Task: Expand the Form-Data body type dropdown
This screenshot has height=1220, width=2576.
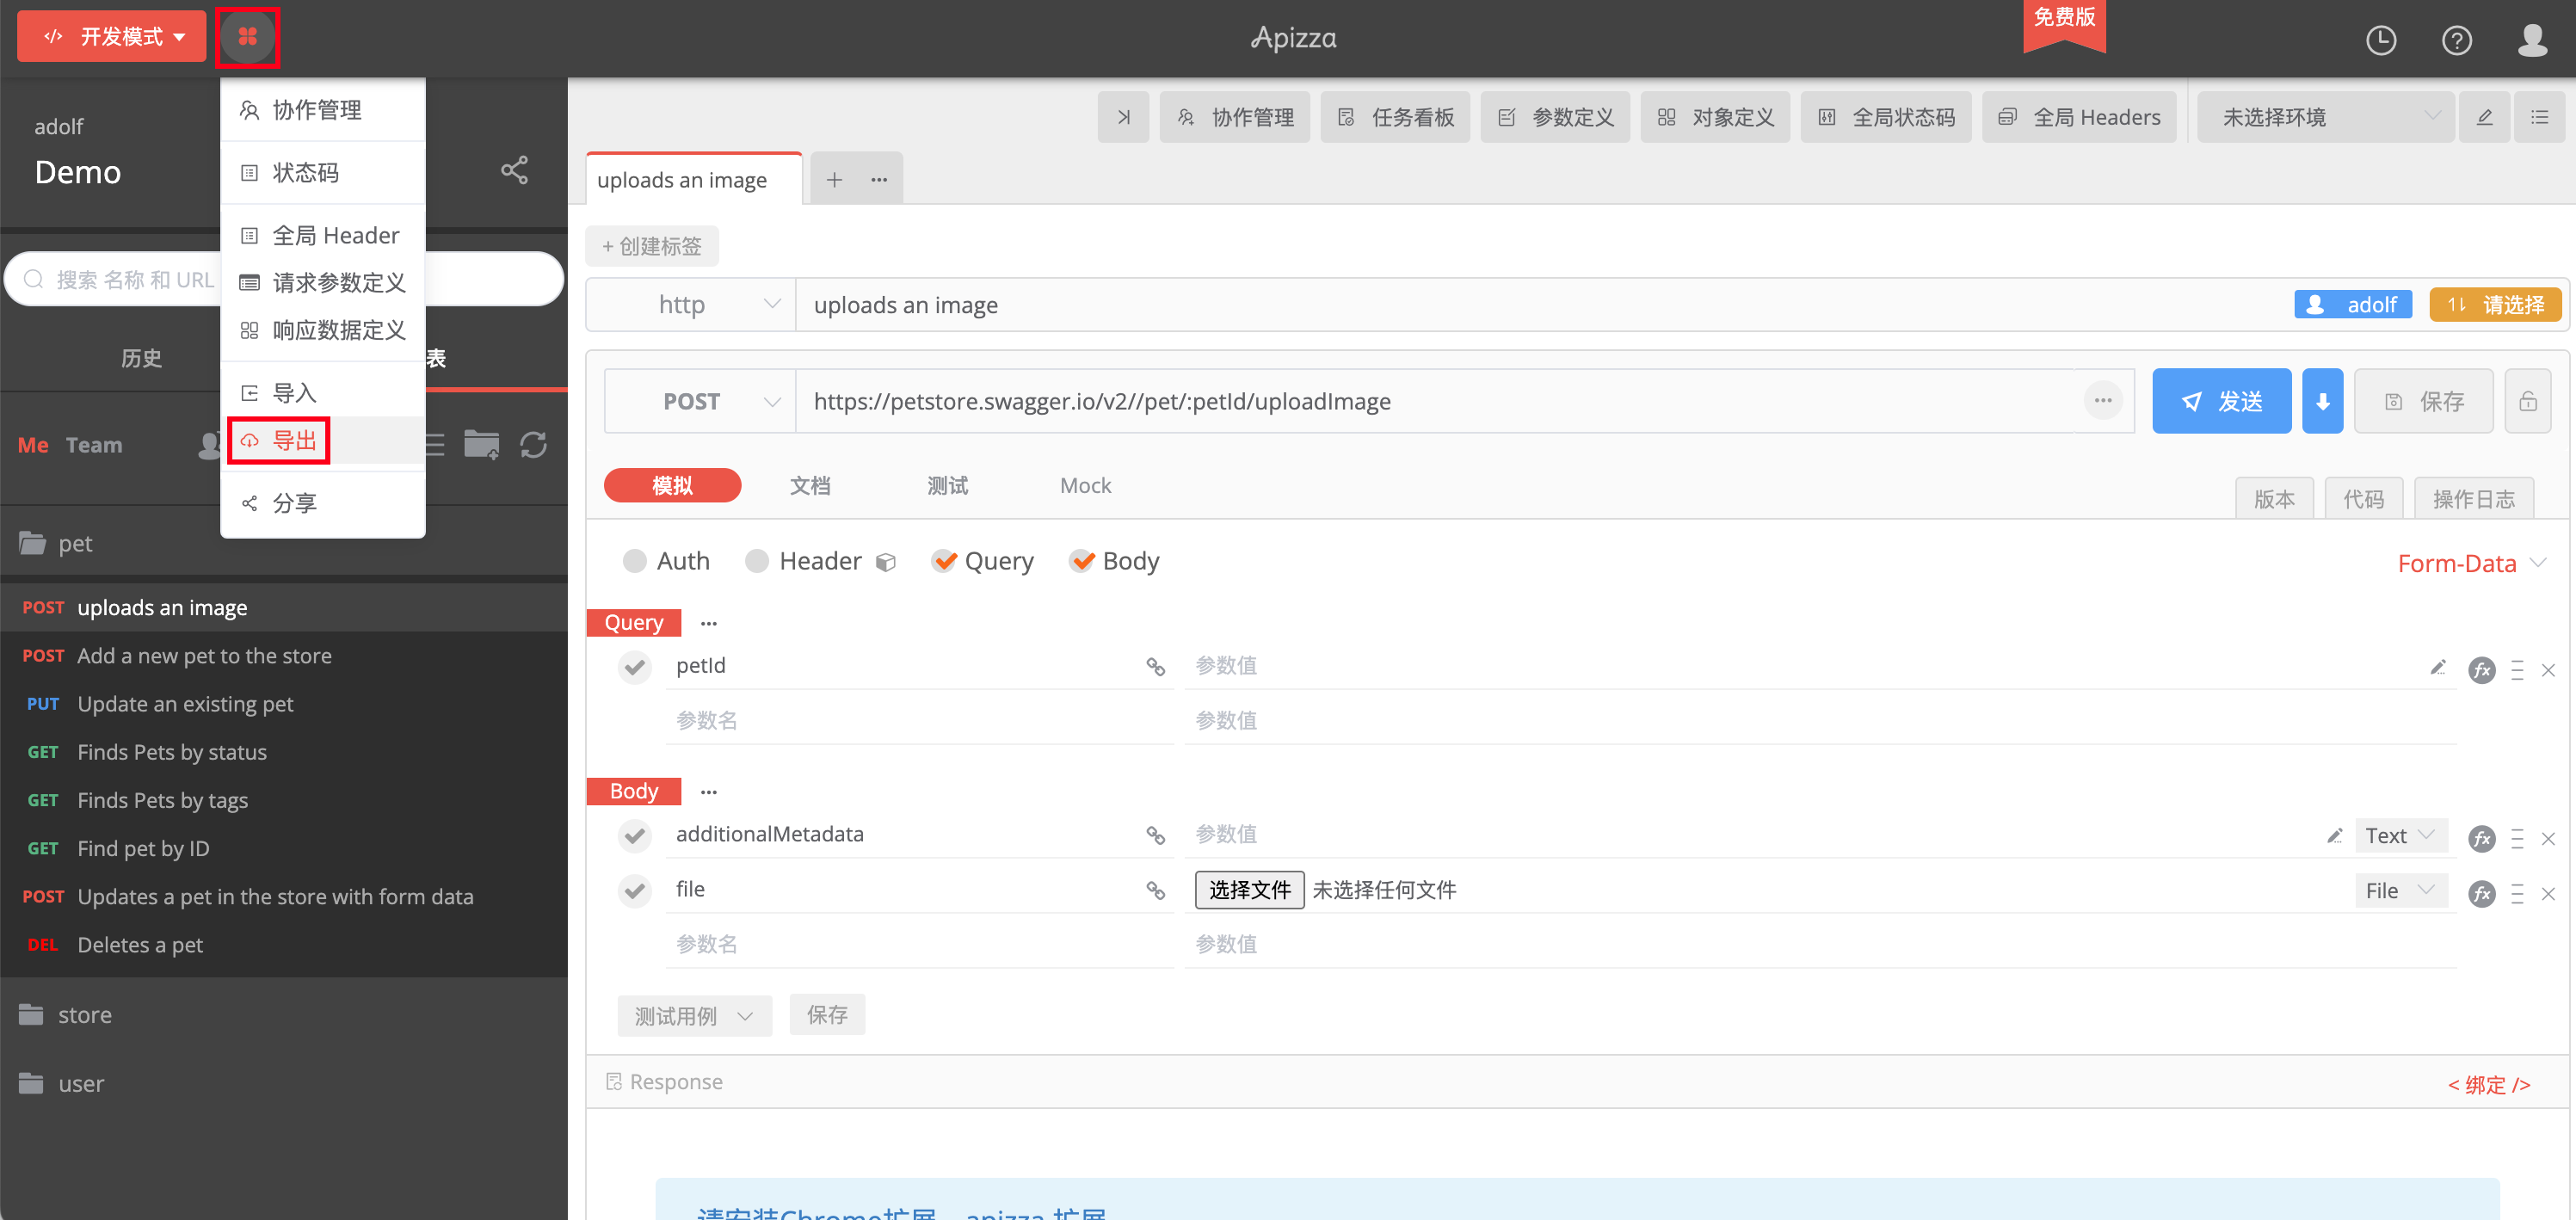Action: click(x=2470, y=563)
